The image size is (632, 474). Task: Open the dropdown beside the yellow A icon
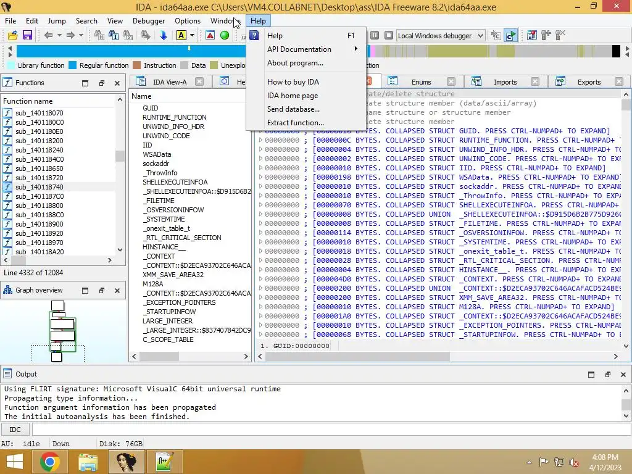193,35
